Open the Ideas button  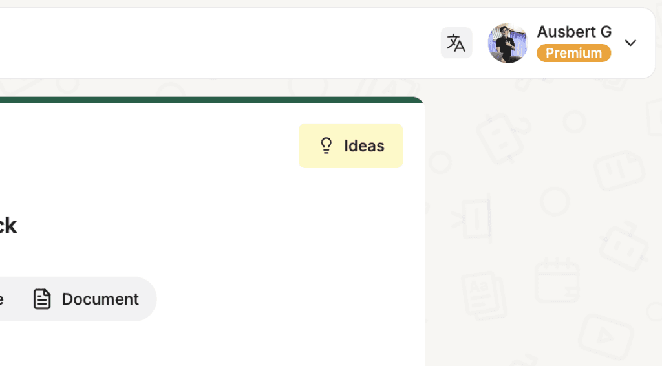pyautogui.click(x=351, y=145)
